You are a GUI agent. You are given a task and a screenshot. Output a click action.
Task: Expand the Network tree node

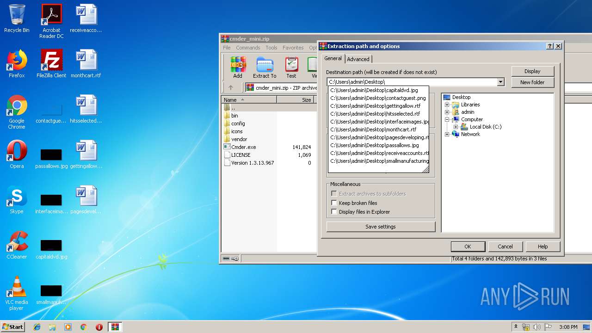(x=447, y=134)
